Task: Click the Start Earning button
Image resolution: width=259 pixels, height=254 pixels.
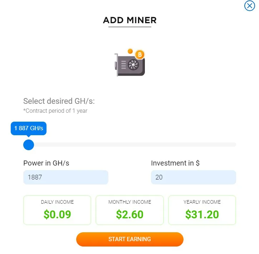Action: point(129,239)
